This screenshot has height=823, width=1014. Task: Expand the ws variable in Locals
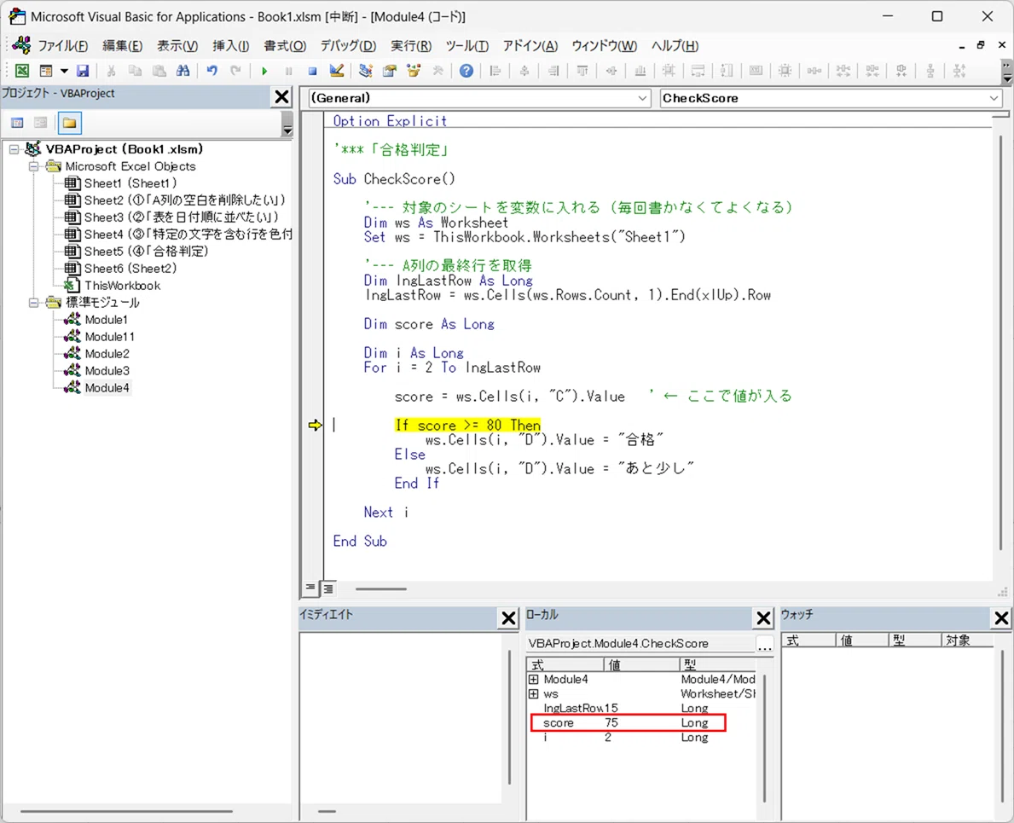click(534, 693)
